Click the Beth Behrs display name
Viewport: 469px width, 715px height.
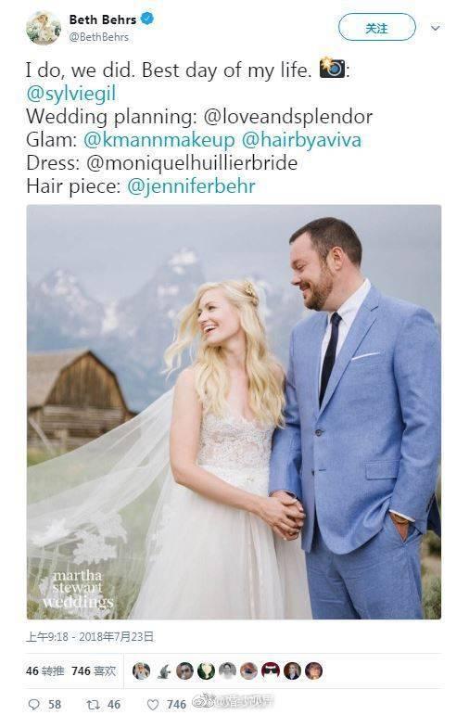point(103,19)
